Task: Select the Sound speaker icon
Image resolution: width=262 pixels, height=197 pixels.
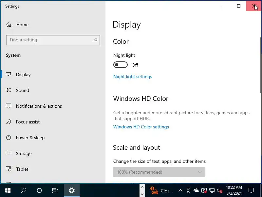Action: pyautogui.click(x=9, y=90)
